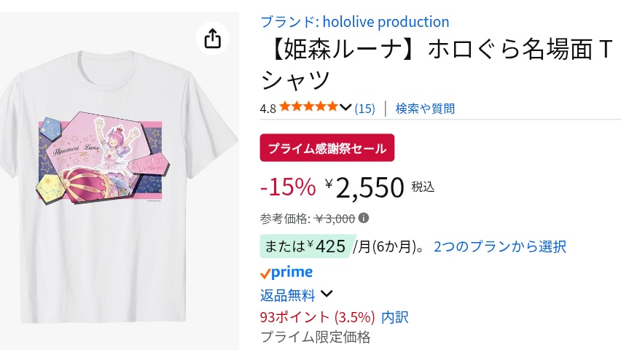
Task: Expand the 返品無料 dropdown
Action: [327, 295]
